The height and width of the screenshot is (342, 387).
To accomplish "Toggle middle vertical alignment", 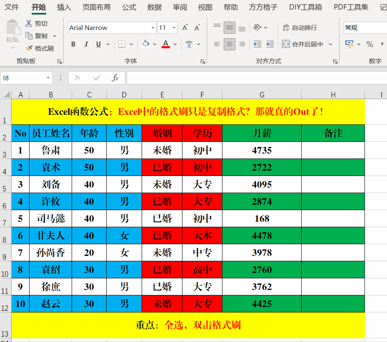I will coord(230,27).
